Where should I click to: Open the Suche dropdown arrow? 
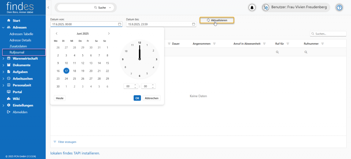pos(110,8)
